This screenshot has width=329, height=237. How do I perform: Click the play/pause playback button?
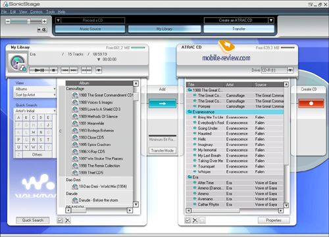click(39, 70)
